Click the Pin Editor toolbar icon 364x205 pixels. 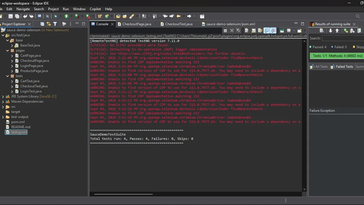[x=202, y=16]
